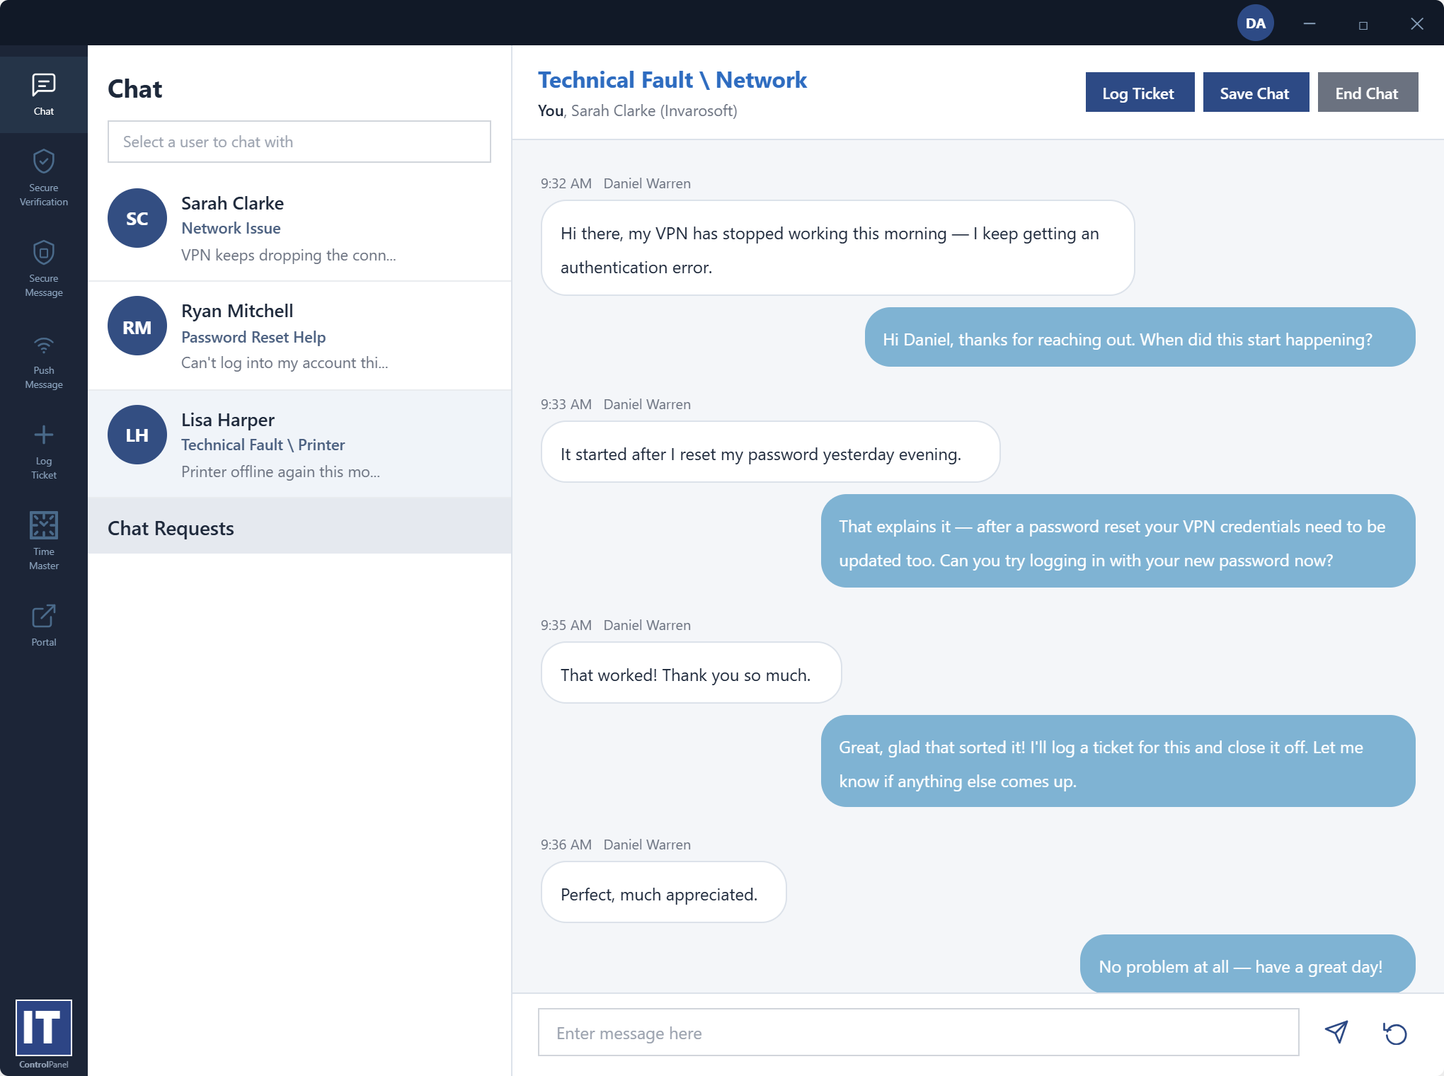Click the 'No problem at all' reply bubble

[x=1247, y=964]
